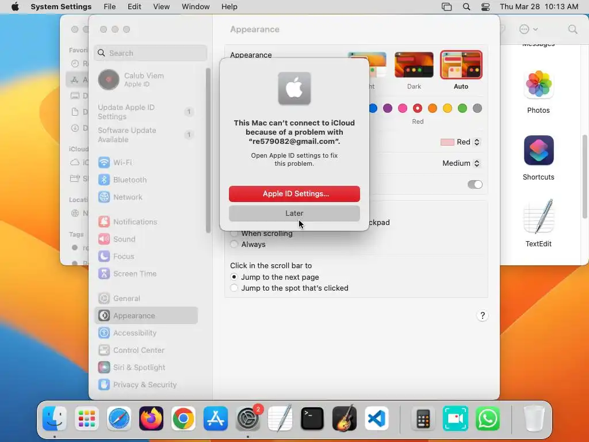The width and height of the screenshot is (589, 442).
Task: Open Finder toolbar more-actions dropdown
Action: (529, 29)
